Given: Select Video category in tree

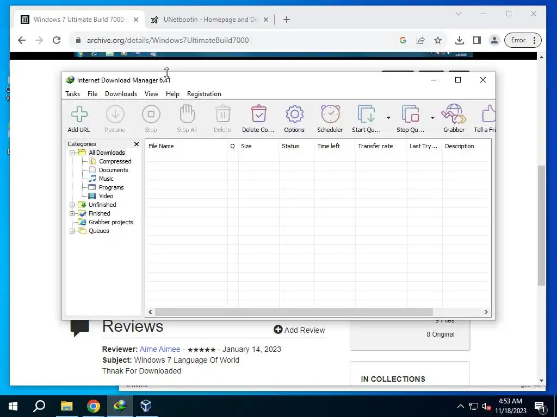Looking at the screenshot, I should point(106,196).
